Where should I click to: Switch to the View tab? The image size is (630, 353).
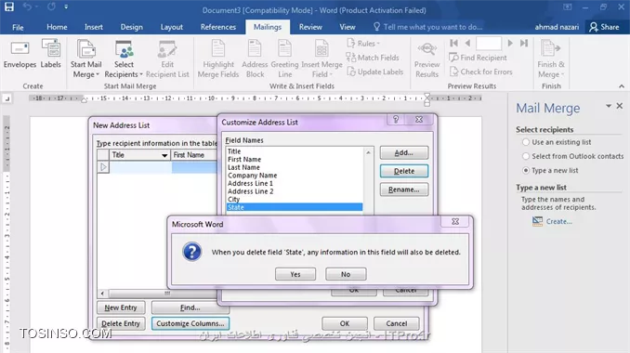point(348,27)
